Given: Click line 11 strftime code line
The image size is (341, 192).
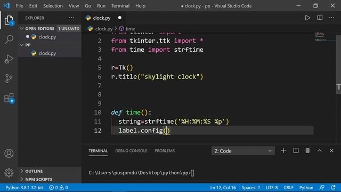Looking at the screenshot, I should tap(174, 122).
